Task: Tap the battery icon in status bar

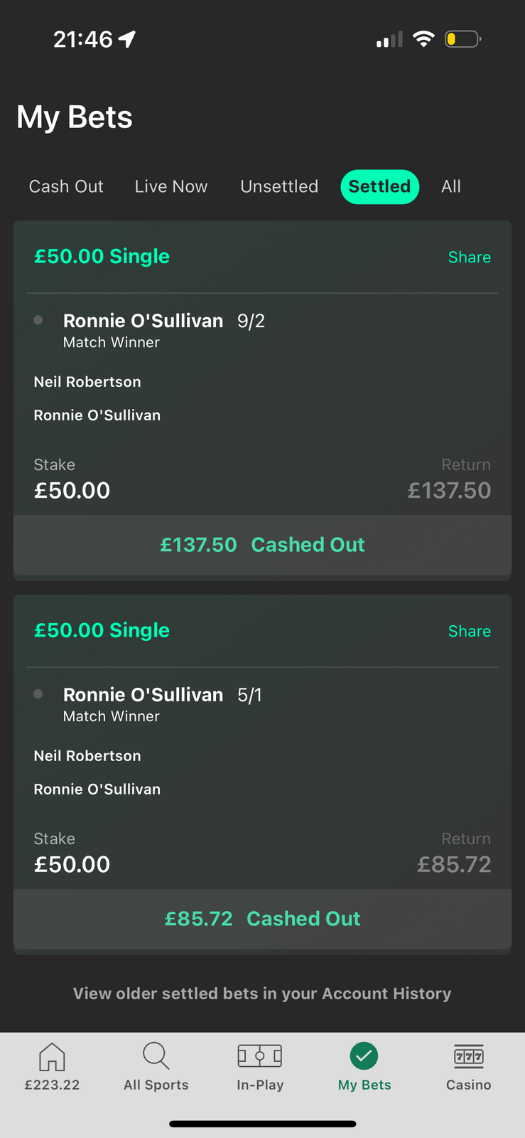Action: 462,39
